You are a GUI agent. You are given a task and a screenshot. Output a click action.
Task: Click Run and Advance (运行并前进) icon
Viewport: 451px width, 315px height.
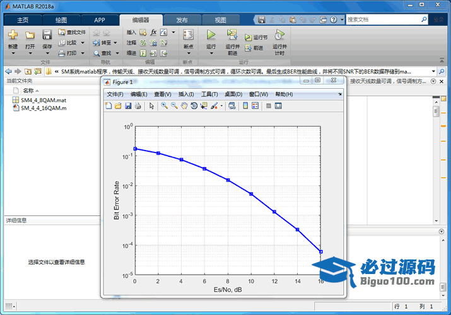tap(232, 35)
